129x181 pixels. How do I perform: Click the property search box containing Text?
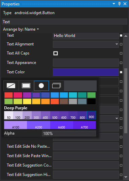coord(65,22)
